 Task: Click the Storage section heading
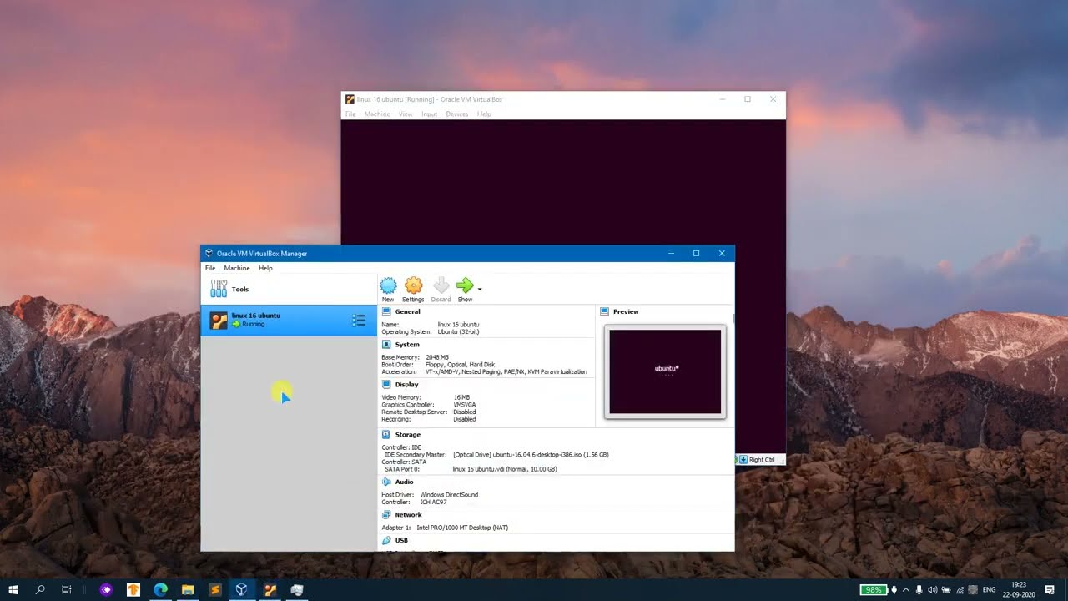click(x=408, y=434)
